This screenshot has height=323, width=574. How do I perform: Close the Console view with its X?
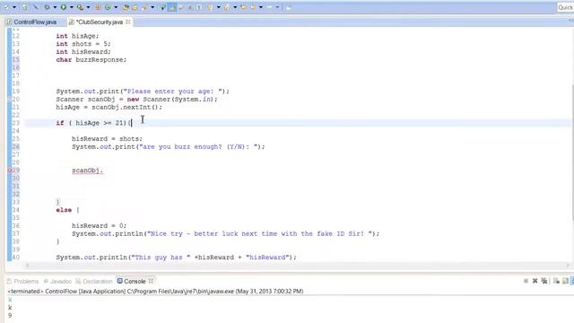[x=151, y=281]
